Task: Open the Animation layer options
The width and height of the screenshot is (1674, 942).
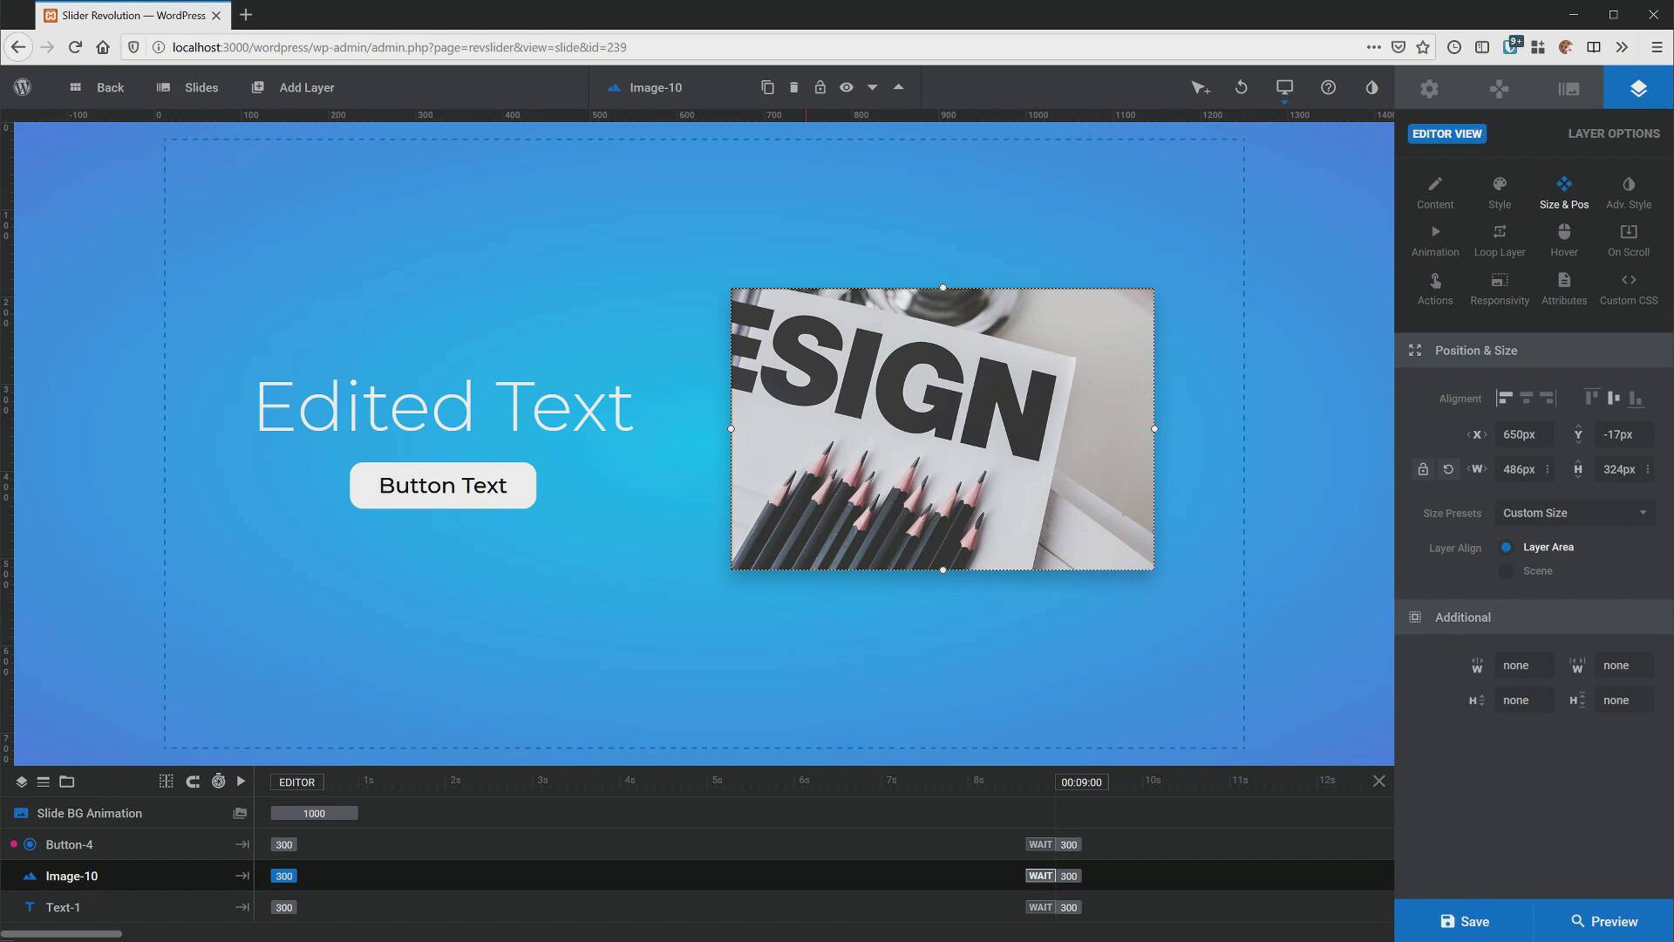Action: 1434,240
